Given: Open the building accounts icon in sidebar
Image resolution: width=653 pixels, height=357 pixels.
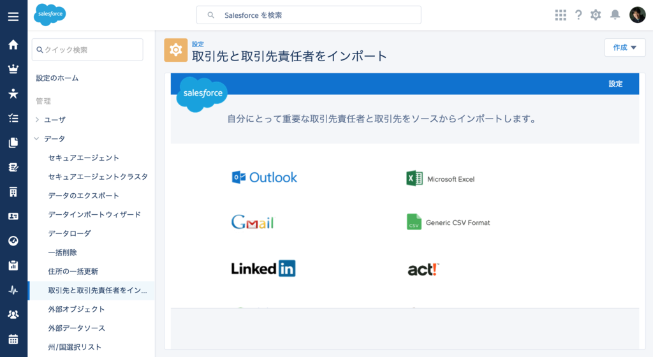Looking at the screenshot, I should click(13, 192).
